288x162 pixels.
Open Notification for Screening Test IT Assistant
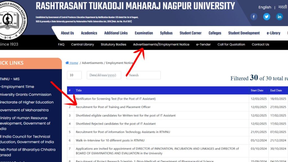116,99
